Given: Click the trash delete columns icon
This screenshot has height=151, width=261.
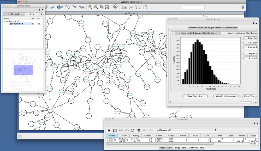Looking at the screenshot, I should (x=139, y=130).
